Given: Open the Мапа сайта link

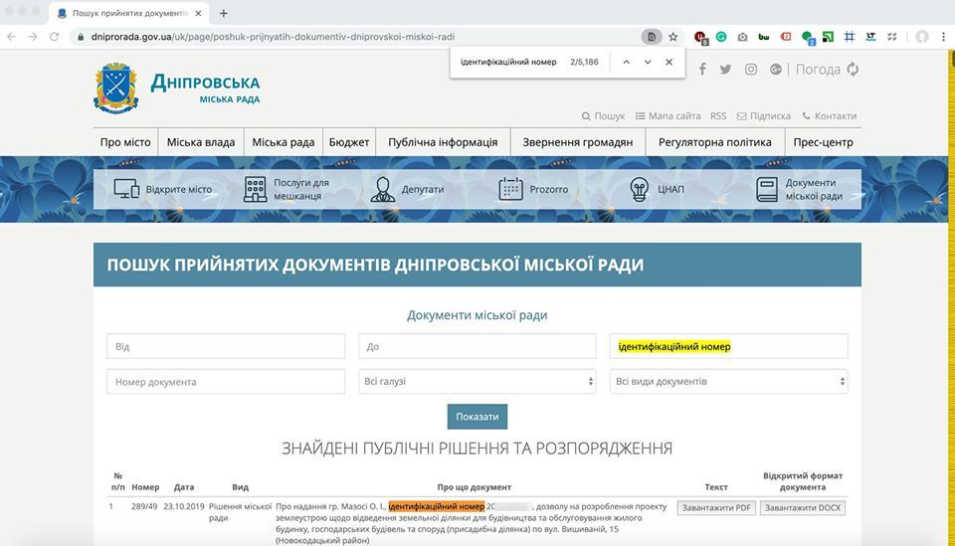Looking at the screenshot, I should (x=668, y=115).
